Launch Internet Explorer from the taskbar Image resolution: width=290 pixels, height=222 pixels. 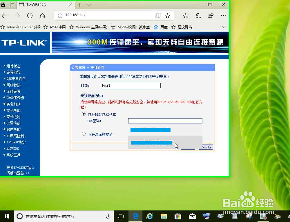click(x=149, y=216)
